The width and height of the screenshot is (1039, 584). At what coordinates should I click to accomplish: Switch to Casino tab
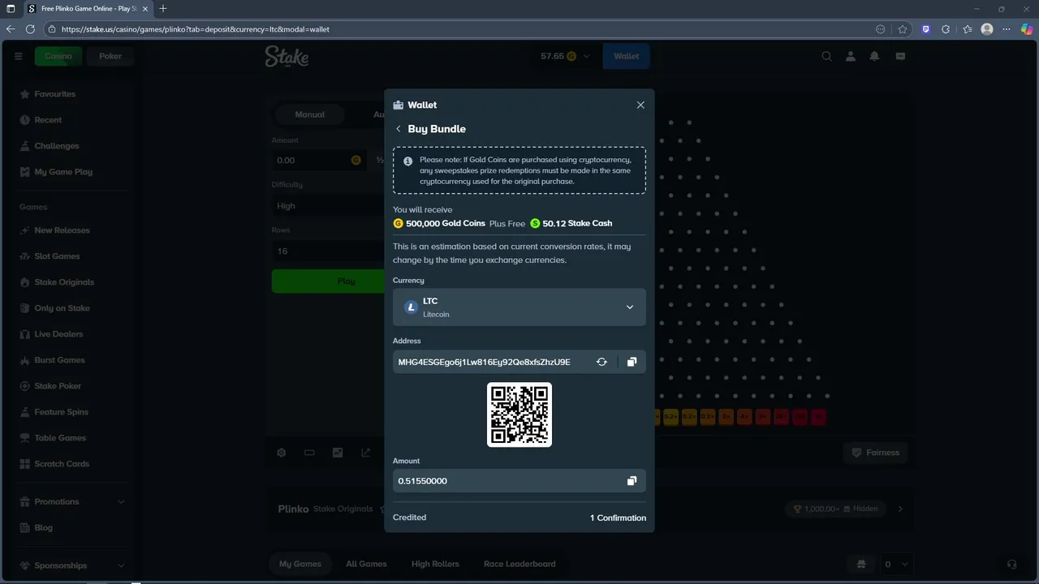coord(58,56)
